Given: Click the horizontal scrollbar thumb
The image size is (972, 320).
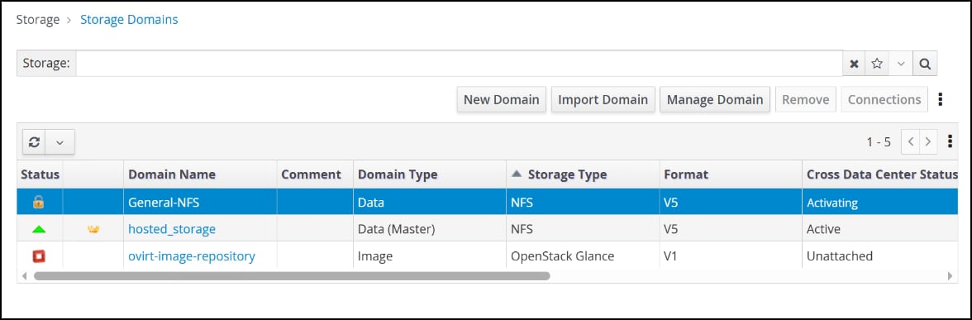Looking at the screenshot, I should point(292,275).
